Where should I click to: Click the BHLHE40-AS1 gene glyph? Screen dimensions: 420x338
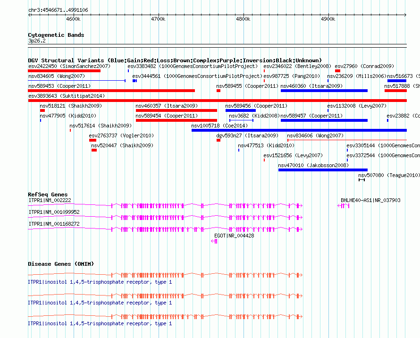[344, 206]
